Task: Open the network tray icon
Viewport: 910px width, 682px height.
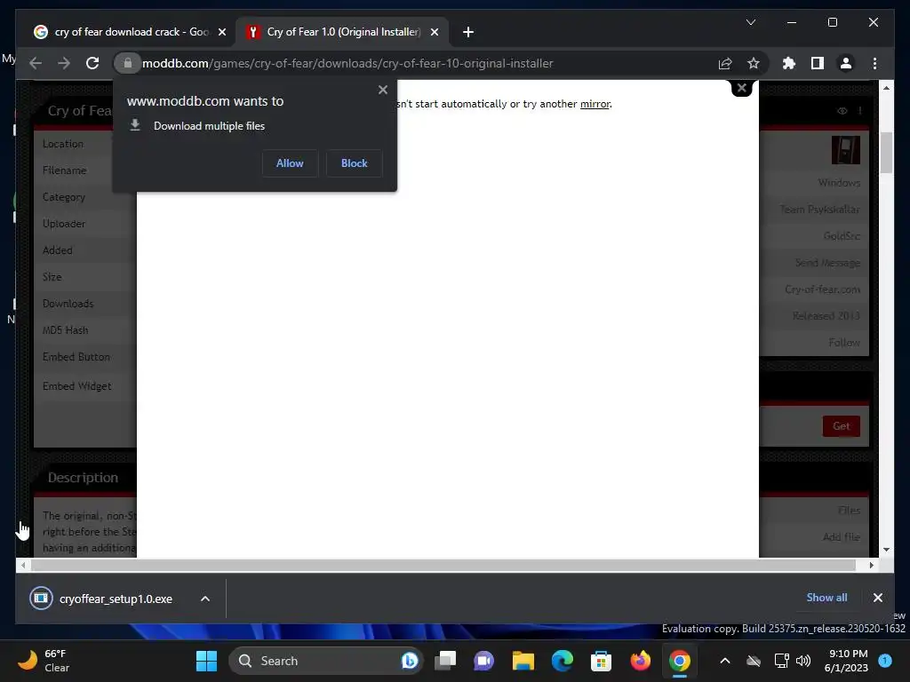Action: click(781, 661)
